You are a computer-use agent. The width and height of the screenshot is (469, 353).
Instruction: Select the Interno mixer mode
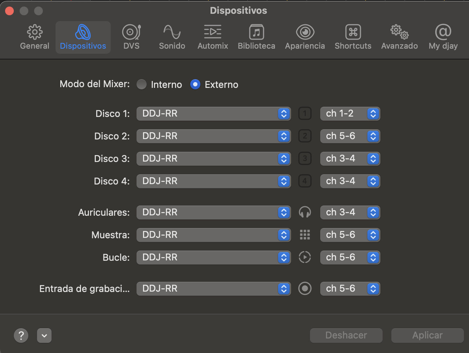click(142, 85)
